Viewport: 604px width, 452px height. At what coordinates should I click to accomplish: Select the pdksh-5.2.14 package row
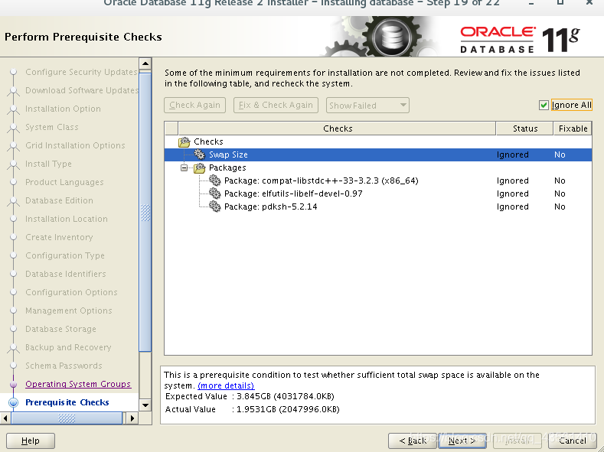pos(378,206)
